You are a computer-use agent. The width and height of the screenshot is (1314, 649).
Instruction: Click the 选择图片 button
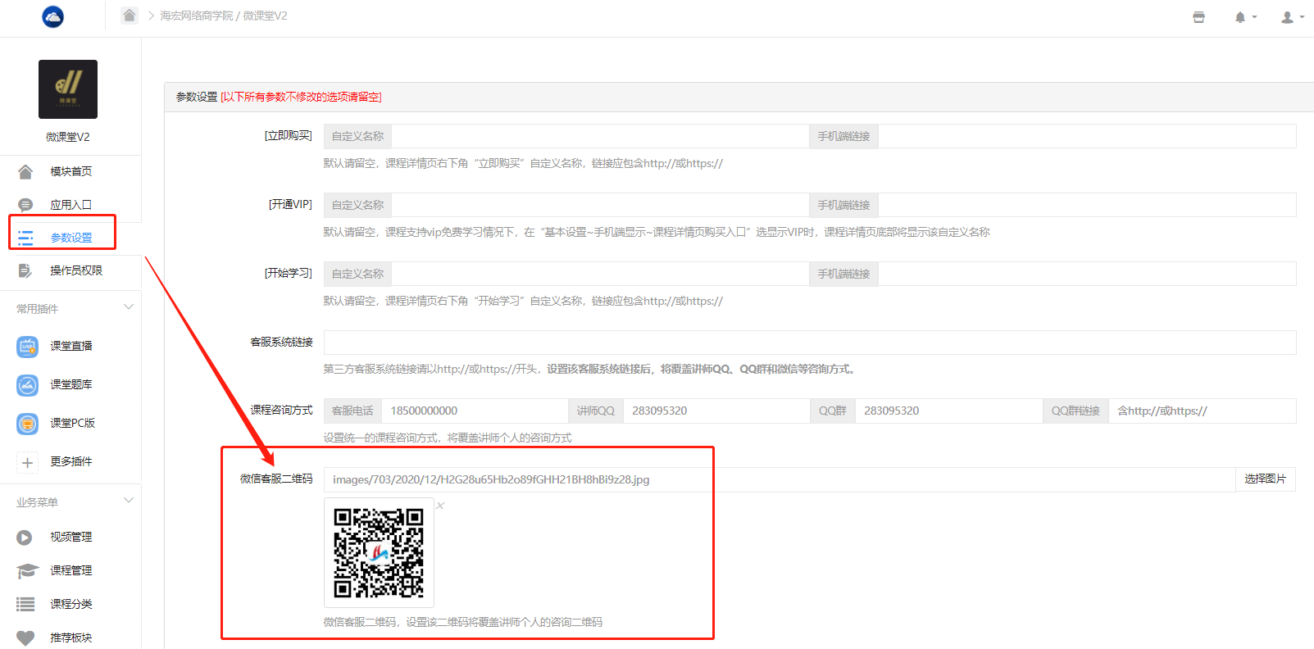click(1266, 479)
